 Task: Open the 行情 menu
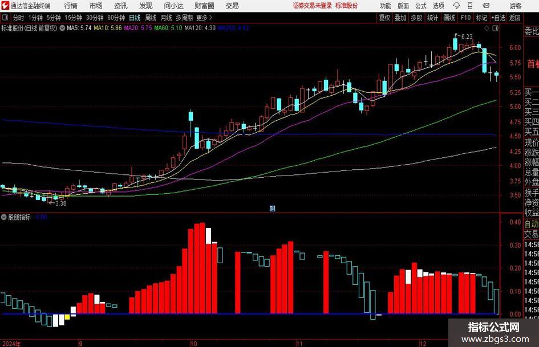(x=71, y=6)
